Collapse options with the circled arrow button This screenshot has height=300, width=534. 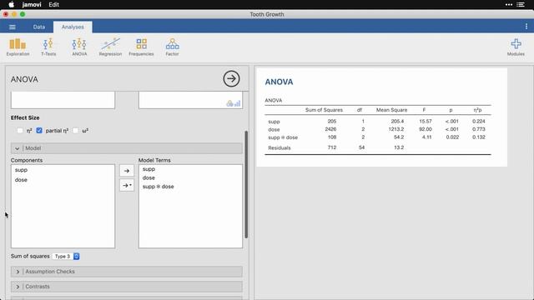click(x=231, y=79)
